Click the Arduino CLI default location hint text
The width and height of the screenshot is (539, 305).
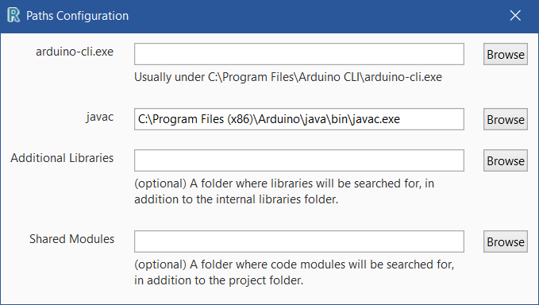[x=288, y=77]
